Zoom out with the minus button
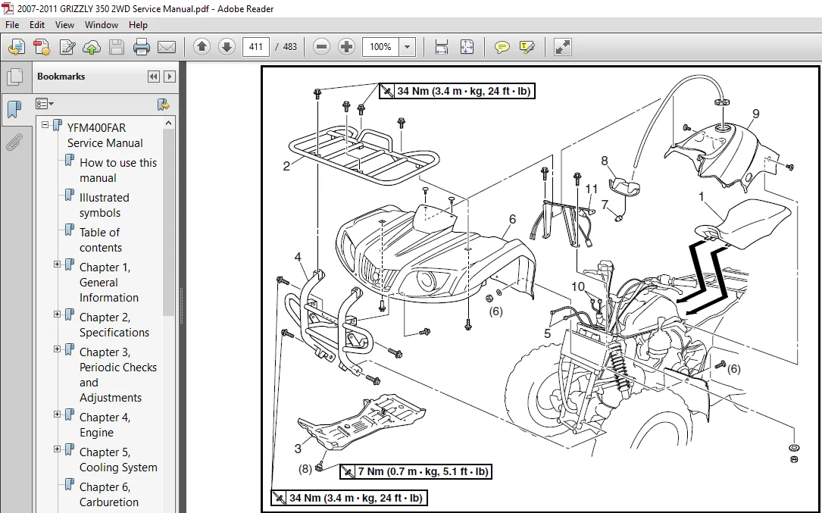The image size is (822, 513). [x=321, y=47]
